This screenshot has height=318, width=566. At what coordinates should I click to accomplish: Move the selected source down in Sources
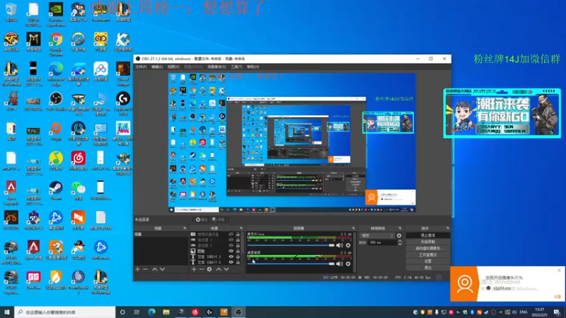[226, 269]
